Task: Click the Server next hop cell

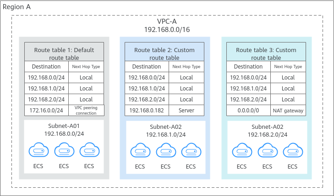Action: coord(186,111)
